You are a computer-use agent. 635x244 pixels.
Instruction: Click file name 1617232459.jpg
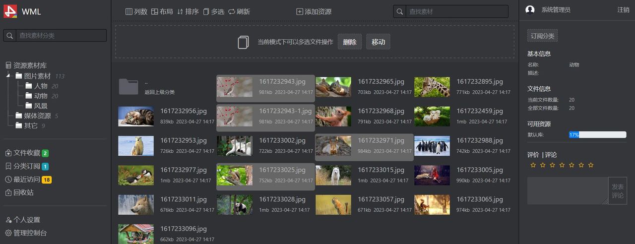[480, 111]
